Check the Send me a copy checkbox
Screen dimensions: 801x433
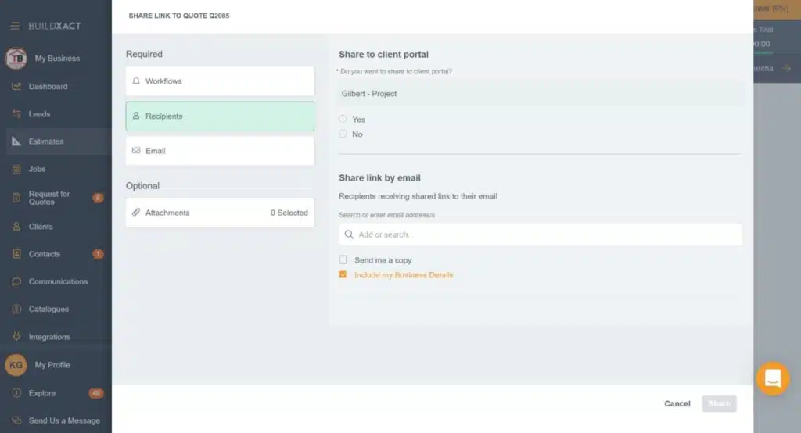343,259
